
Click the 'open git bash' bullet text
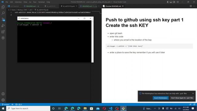coord(116,33)
